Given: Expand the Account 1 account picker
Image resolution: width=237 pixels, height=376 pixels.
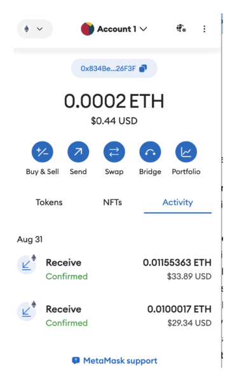Looking at the screenshot, I should [114, 29].
